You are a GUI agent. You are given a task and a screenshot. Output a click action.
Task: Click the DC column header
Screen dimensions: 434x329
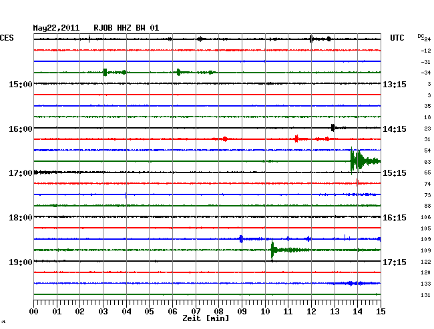click(x=421, y=36)
